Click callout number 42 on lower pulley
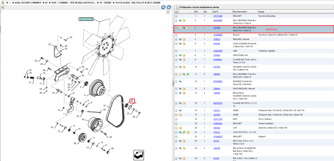This screenshot has width=334, height=161. [x=83, y=119]
